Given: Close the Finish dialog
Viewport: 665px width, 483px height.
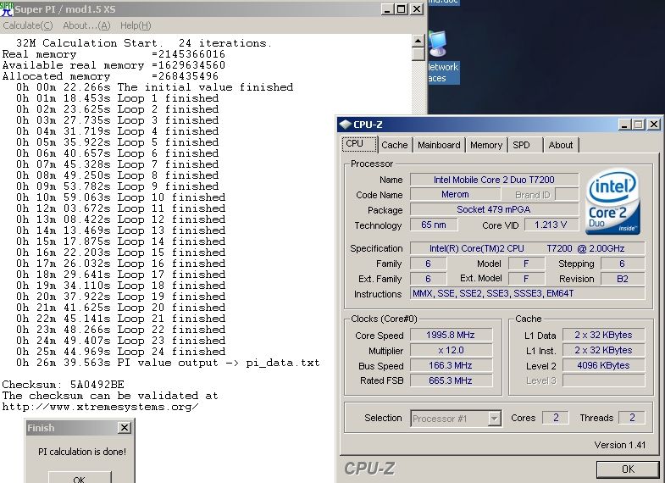Looking at the screenshot, I should (125, 427).
